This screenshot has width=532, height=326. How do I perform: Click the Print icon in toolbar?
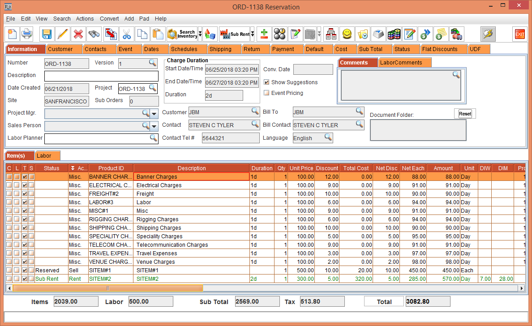pyautogui.click(x=27, y=34)
